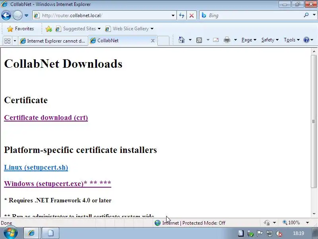Image resolution: width=318 pixels, height=239 pixels.
Task: Expand the Home button dropdown arrow
Action: [x=190, y=40]
